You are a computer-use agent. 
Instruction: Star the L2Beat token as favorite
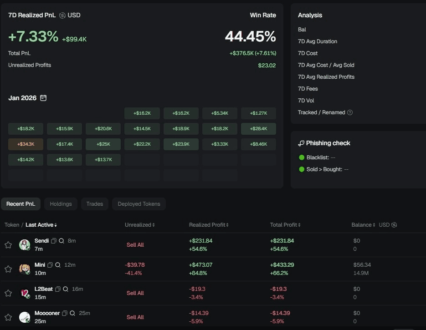pyautogui.click(x=8, y=293)
